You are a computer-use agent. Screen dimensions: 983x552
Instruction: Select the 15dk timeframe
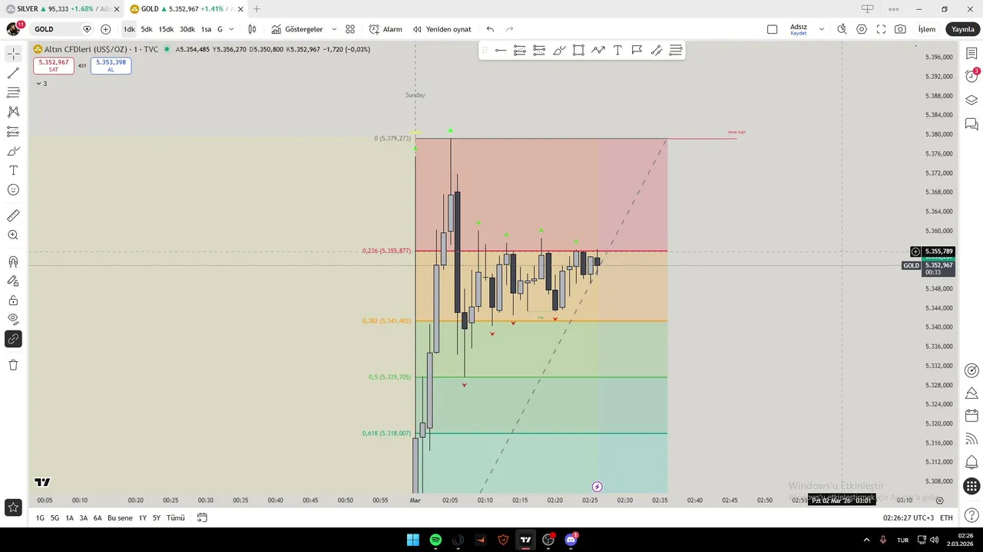click(x=166, y=29)
